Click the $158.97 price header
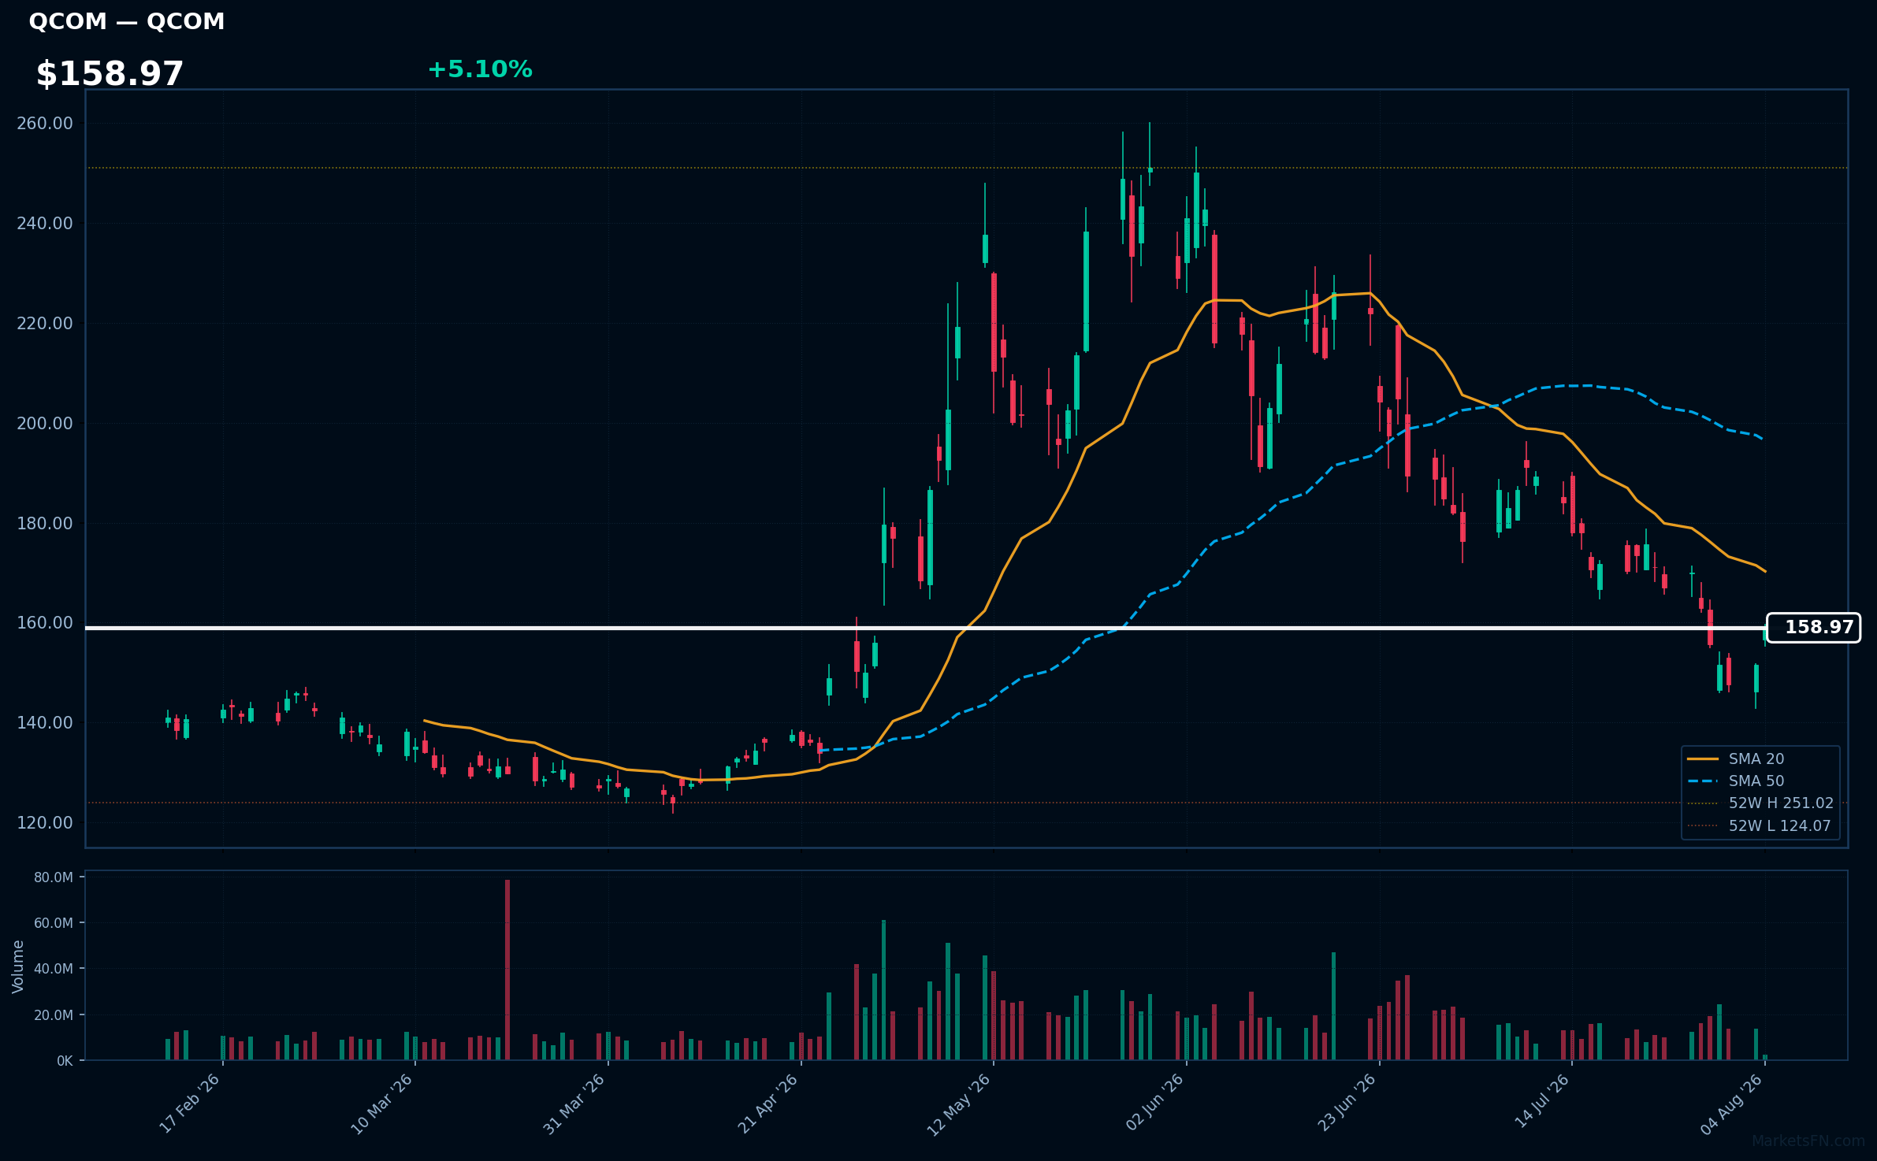The width and height of the screenshot is (1877, 1161). (110, 74)
